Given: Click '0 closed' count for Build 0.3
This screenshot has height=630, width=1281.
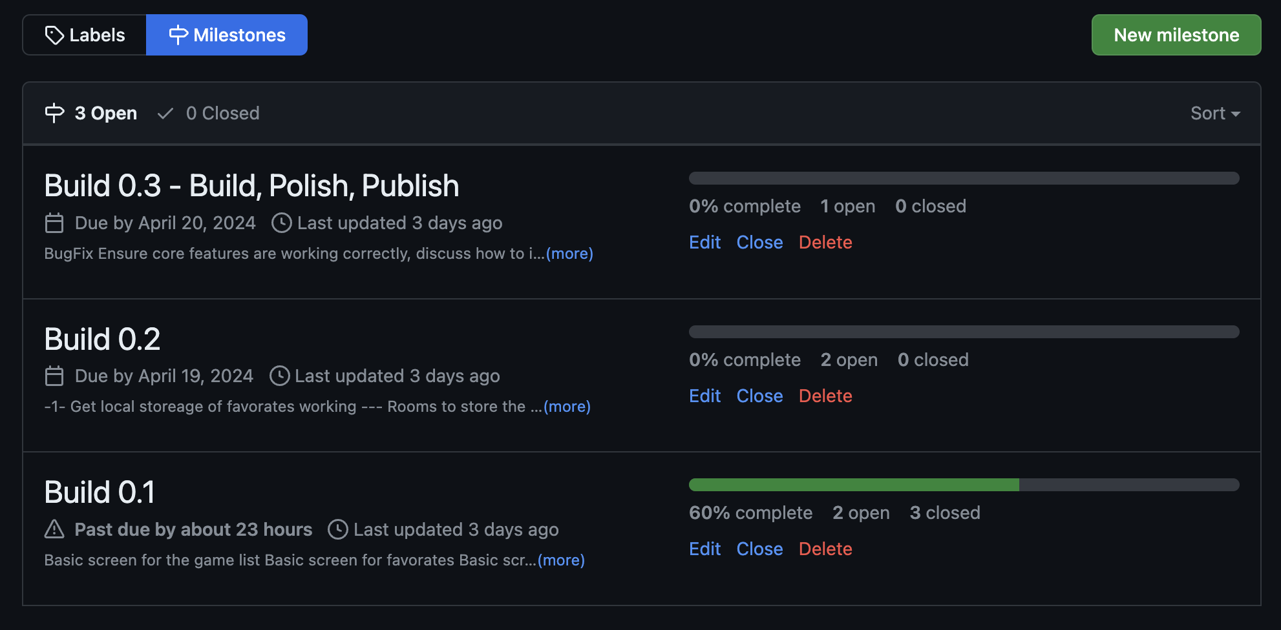Looking at the screenshot, I should coord(931,207).
